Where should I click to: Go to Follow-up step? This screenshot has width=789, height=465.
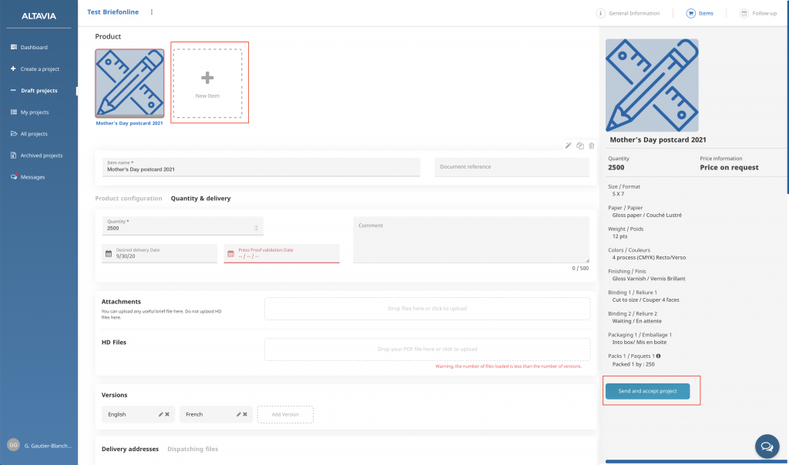tap(758, 13)
